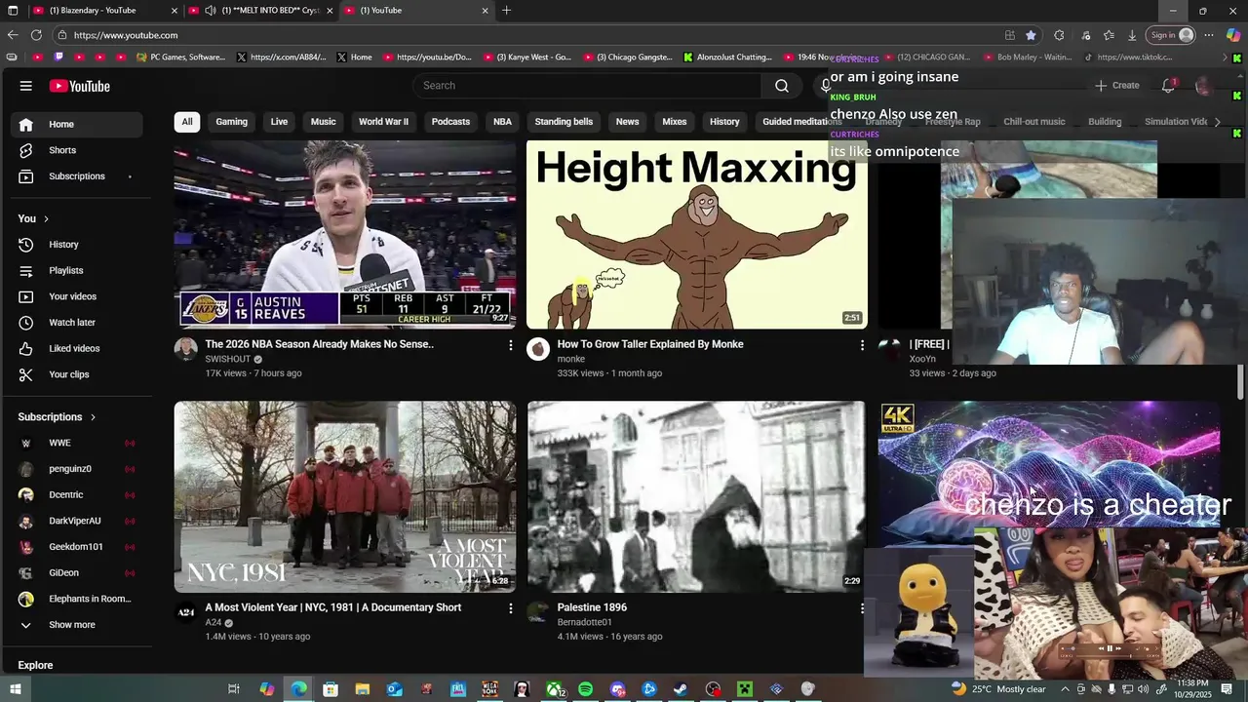Open the DarkViperAU subscription channel

tap(77, 521)
